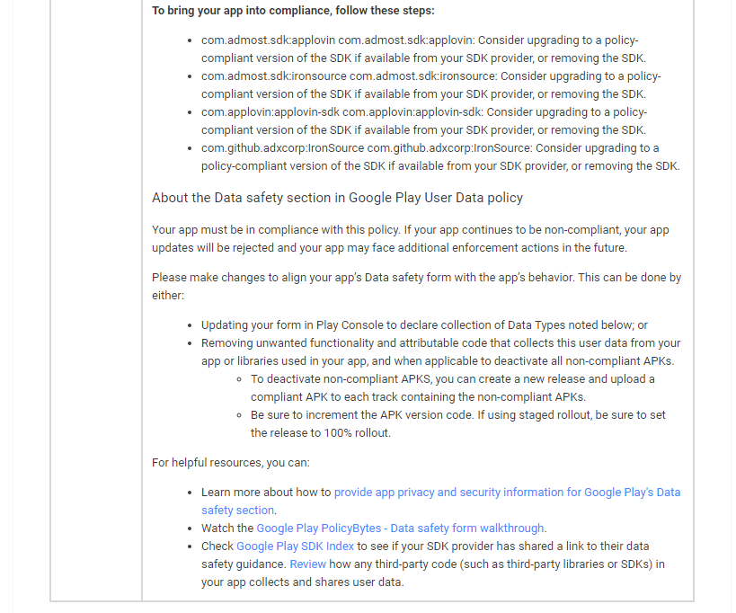Click the 'Your app must be in compliance' paragraph

pyautogui.click(x=411, y=239)
